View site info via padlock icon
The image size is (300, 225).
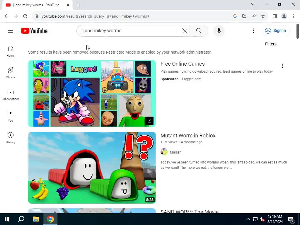(37, 16)
